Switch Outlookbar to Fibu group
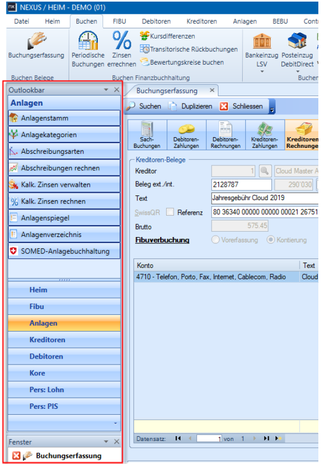This screenshot has height=466, width=321. [64, 306]
